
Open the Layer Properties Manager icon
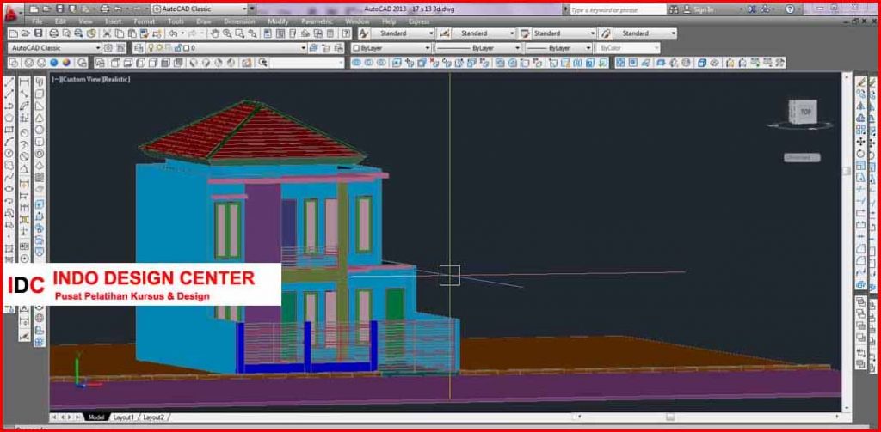(x=139, y=48)
